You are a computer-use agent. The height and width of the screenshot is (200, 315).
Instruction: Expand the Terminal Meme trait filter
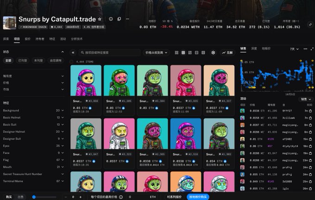pyautogui.click(x=33, y=181)
